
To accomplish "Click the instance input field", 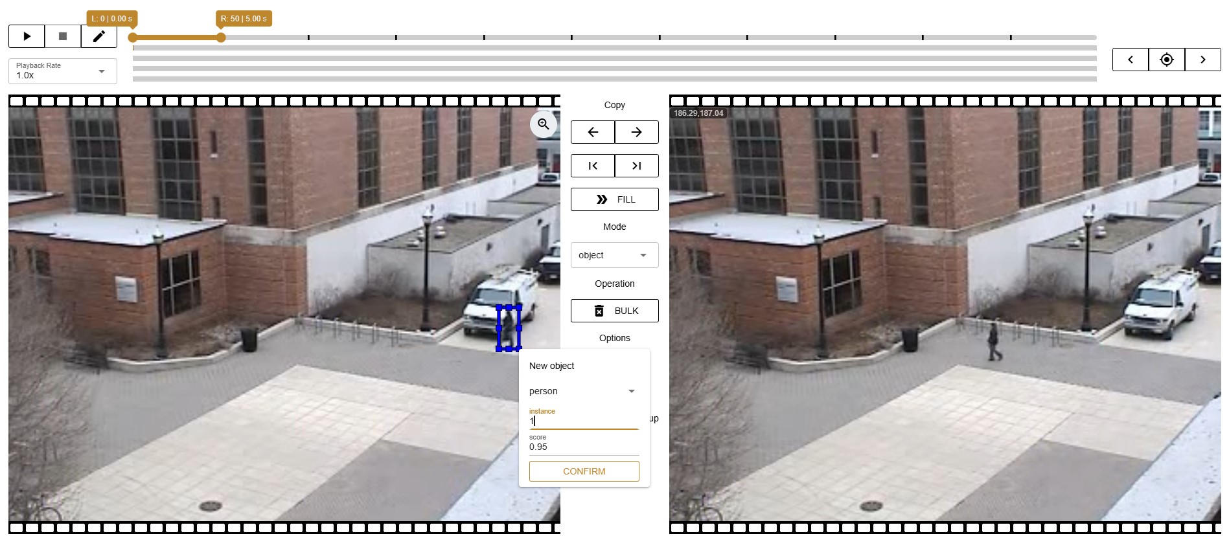I will point(583,421).
